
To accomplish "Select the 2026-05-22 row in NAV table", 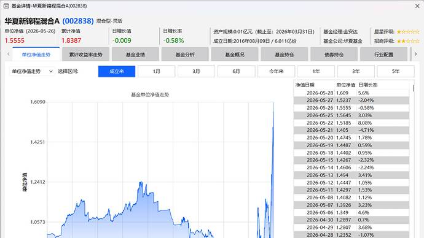I will [351, 123].
